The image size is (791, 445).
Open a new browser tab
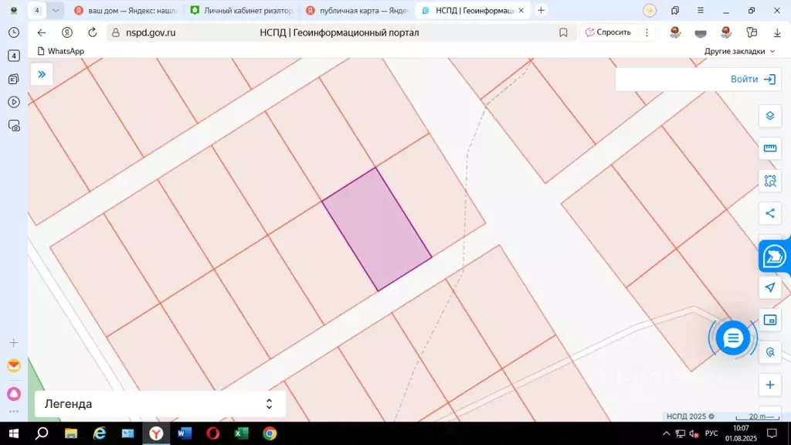pos(541,10)
